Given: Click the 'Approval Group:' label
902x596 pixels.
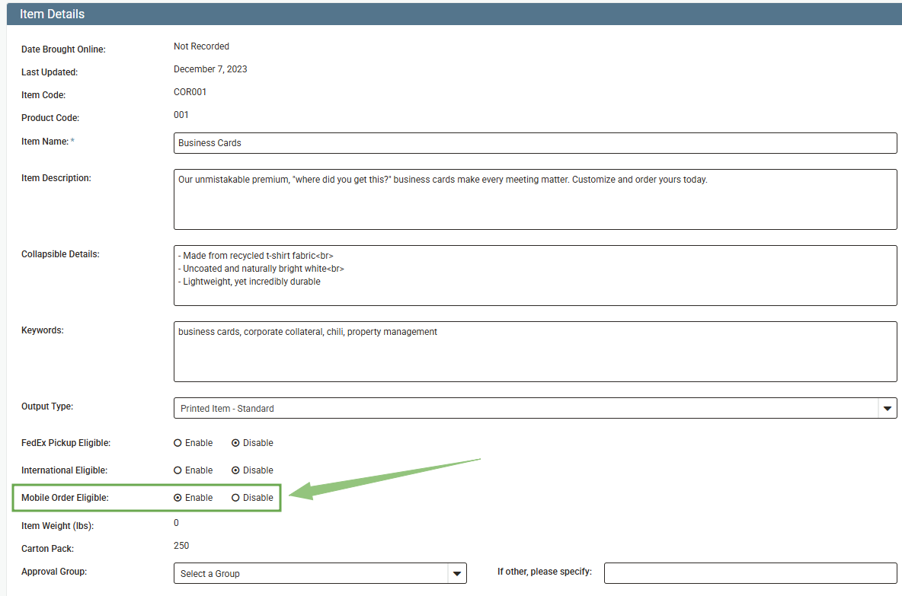Looking at the screenshot, I should [54, 572].
